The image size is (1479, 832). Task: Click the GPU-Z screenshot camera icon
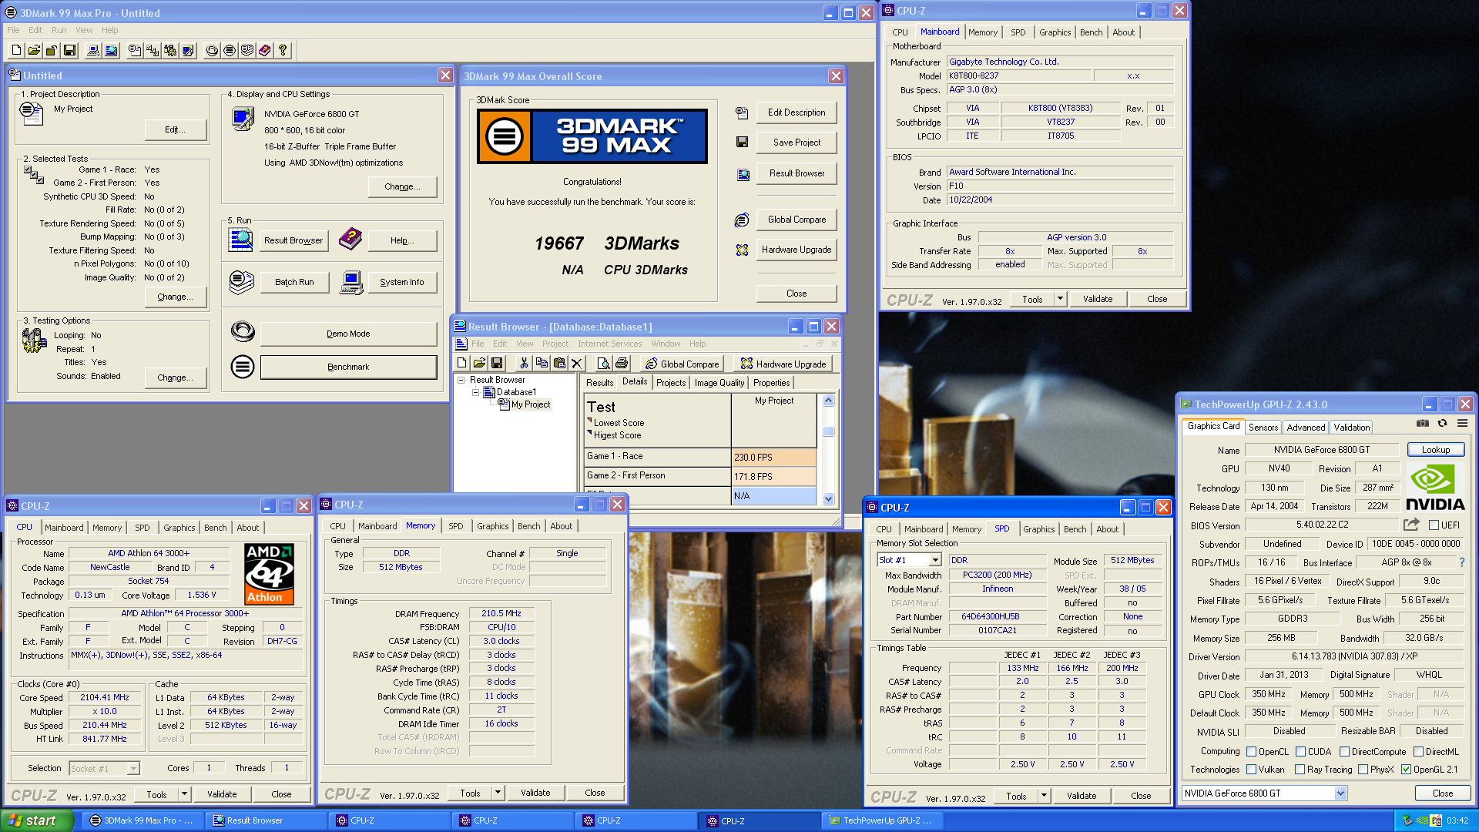point(1423,423)
